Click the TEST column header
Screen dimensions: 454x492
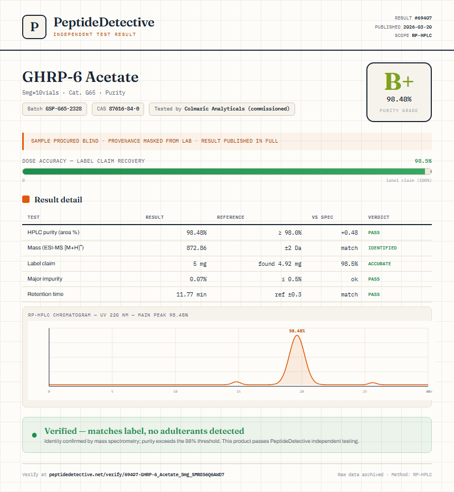click(x=34, y=217)
